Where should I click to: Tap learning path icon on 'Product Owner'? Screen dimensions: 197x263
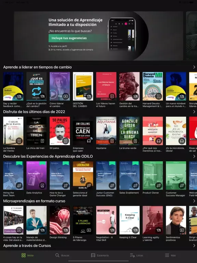point(159,186)
